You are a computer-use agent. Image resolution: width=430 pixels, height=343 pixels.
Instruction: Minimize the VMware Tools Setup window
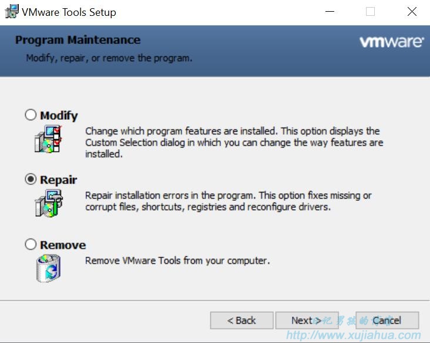click(330, 12)
